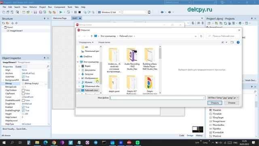Open the 'Упорядочить' dropdown menu
This screenshot has width=259, height=146.
pyautogui.click(x=86, y=42)
